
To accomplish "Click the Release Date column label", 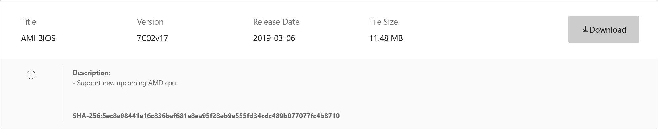I will [x=276, y=22].
